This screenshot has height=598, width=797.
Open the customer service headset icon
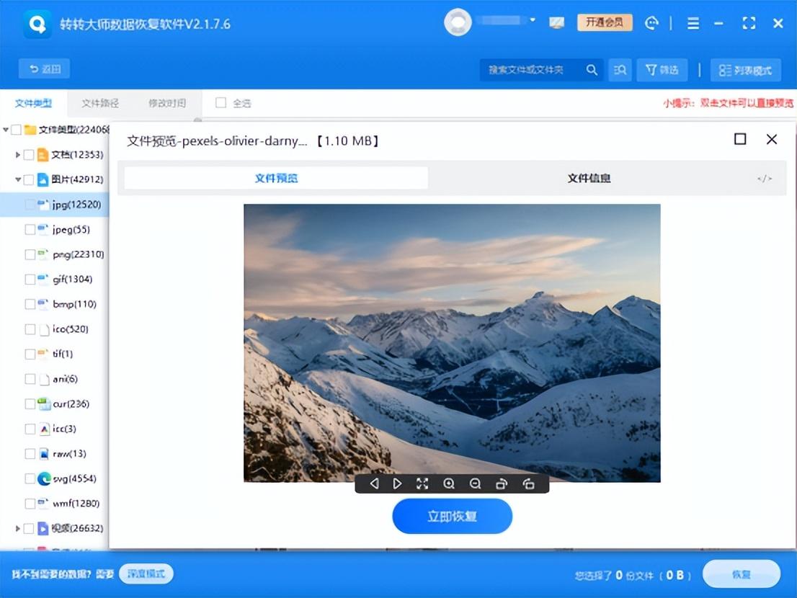[652, 22]
